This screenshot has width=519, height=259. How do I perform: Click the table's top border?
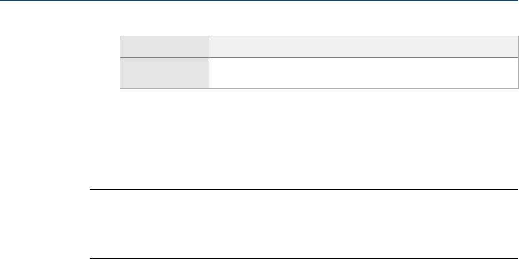319,36
